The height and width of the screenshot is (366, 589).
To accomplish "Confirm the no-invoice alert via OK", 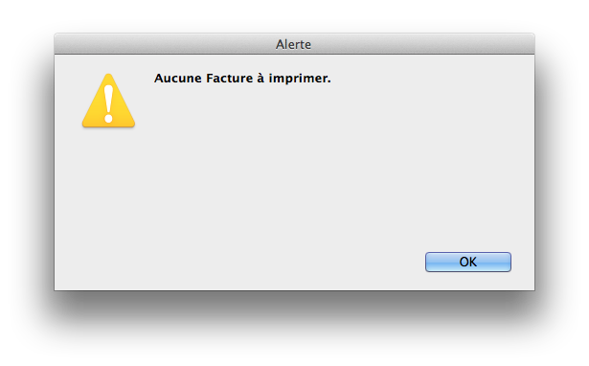I will point(468,262).
